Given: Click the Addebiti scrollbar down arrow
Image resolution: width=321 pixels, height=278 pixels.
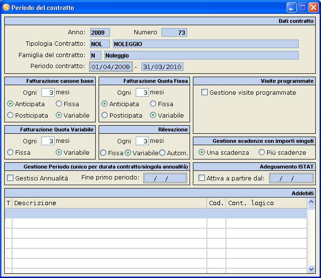Looking at the screenshot, I should coord(311,269).
